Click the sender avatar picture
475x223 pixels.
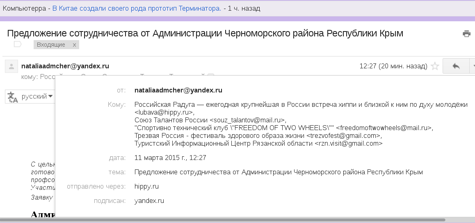[x=11, y=66]
